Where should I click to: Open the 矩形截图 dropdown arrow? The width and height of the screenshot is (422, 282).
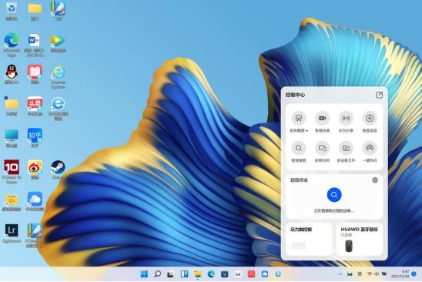306,131
